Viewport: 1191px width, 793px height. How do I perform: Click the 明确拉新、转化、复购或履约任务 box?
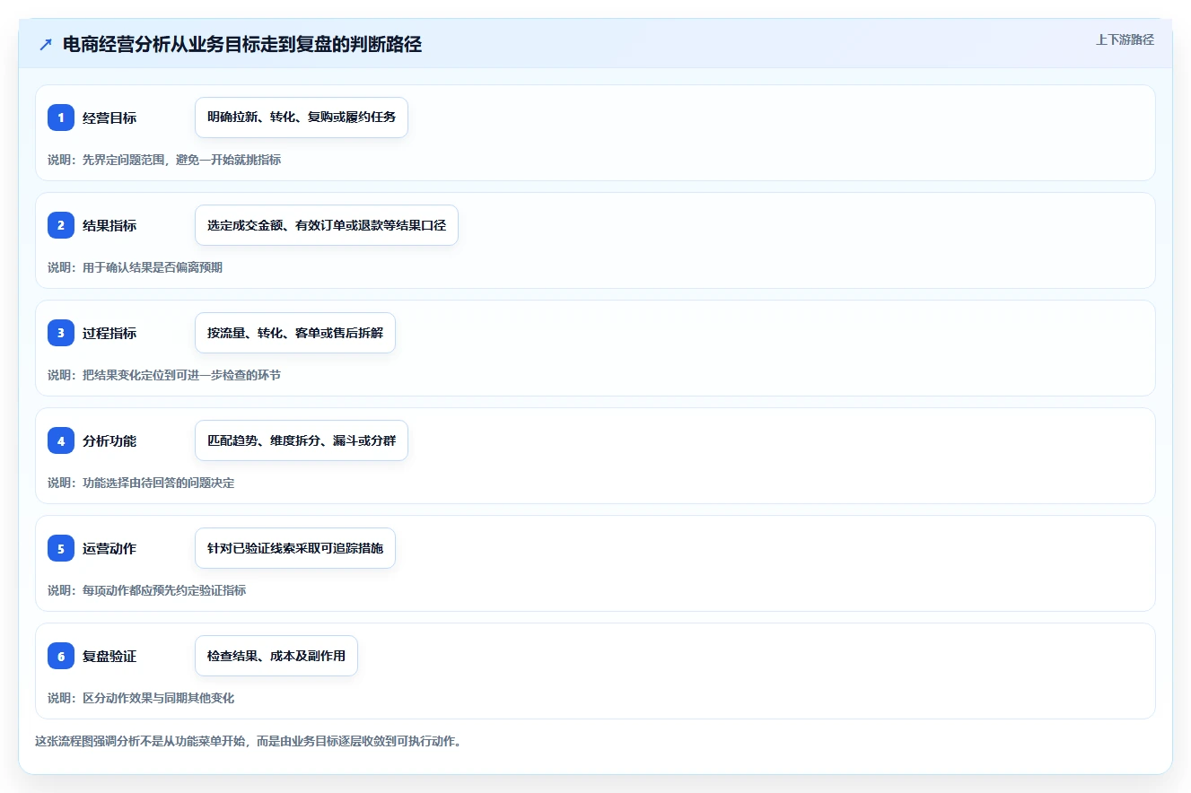[x=302, y=118]
